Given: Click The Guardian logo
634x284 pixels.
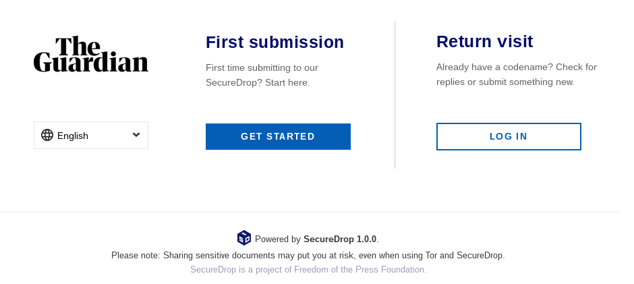Looking at the screenshot, I should [91, 54].
